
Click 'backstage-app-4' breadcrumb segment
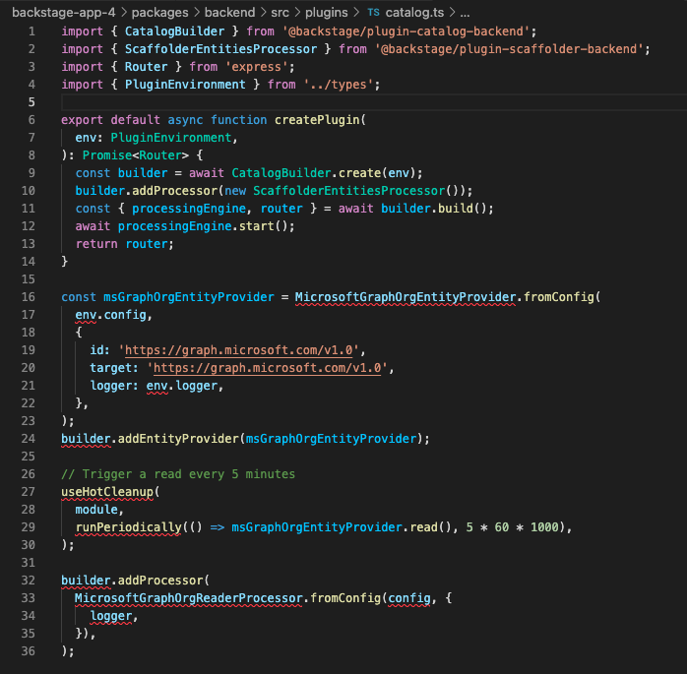(64, 12)
